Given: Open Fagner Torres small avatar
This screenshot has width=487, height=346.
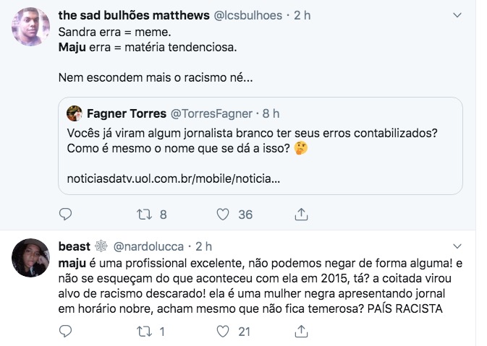Looking at the screenshot, I should [75, 113].
